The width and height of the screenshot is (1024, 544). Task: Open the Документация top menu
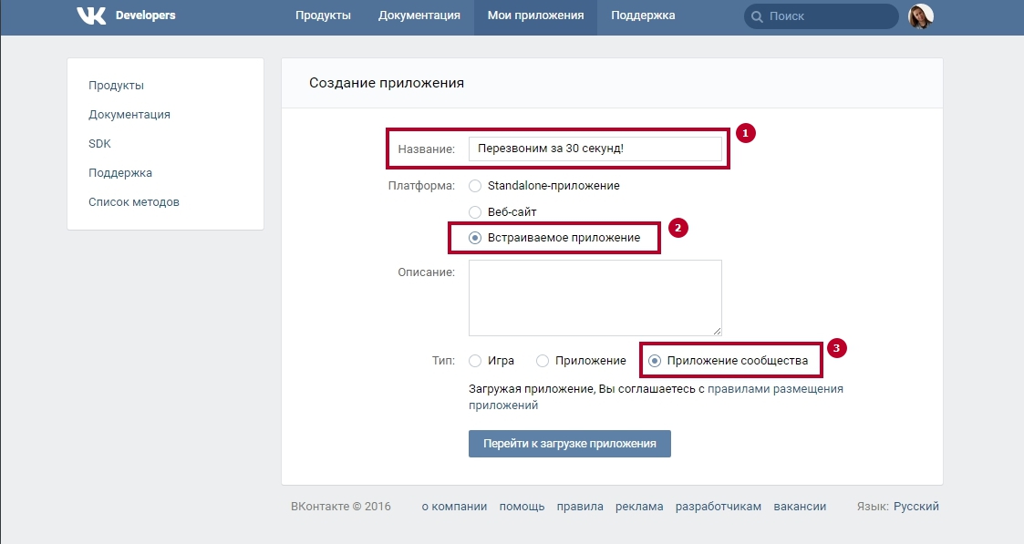coord(419,15)
